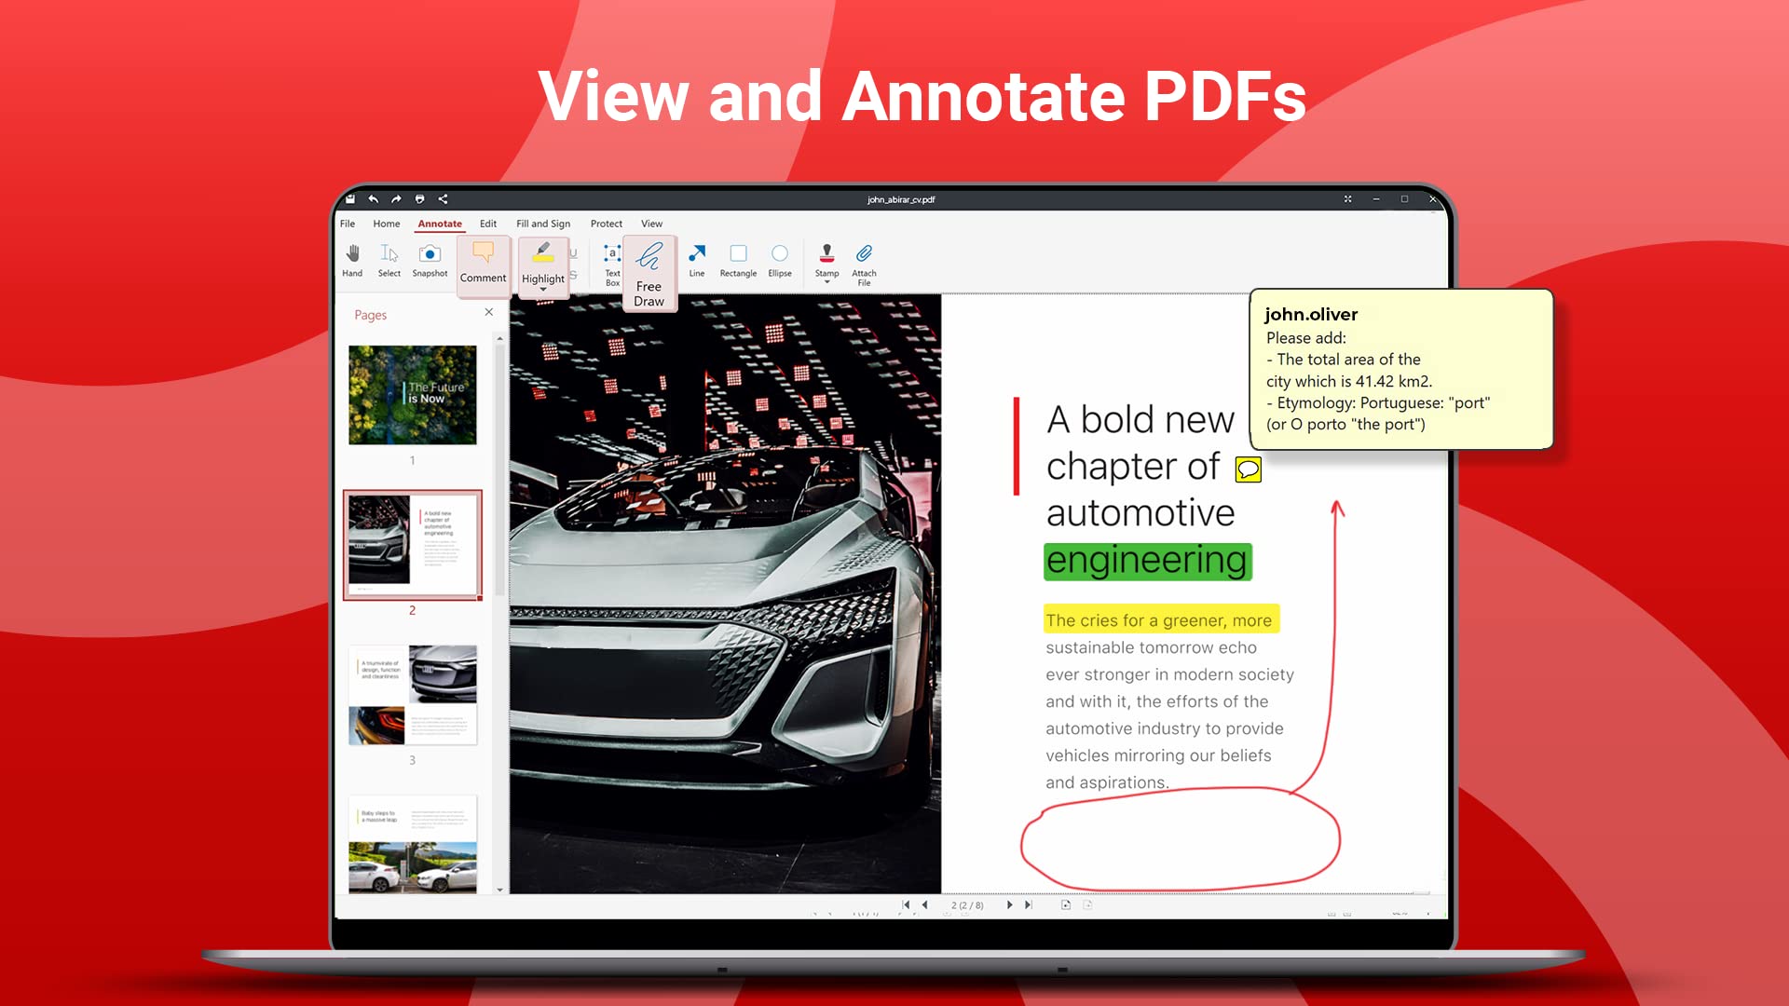Screen dimensions: 1789x1006
Task: Open the Fill and Sign tab
Action: pyautogui.click(x=543, y=224)
